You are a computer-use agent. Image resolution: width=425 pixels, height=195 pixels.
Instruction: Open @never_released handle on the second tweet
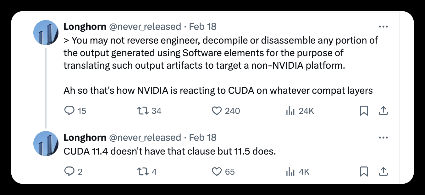pos(145,138)
